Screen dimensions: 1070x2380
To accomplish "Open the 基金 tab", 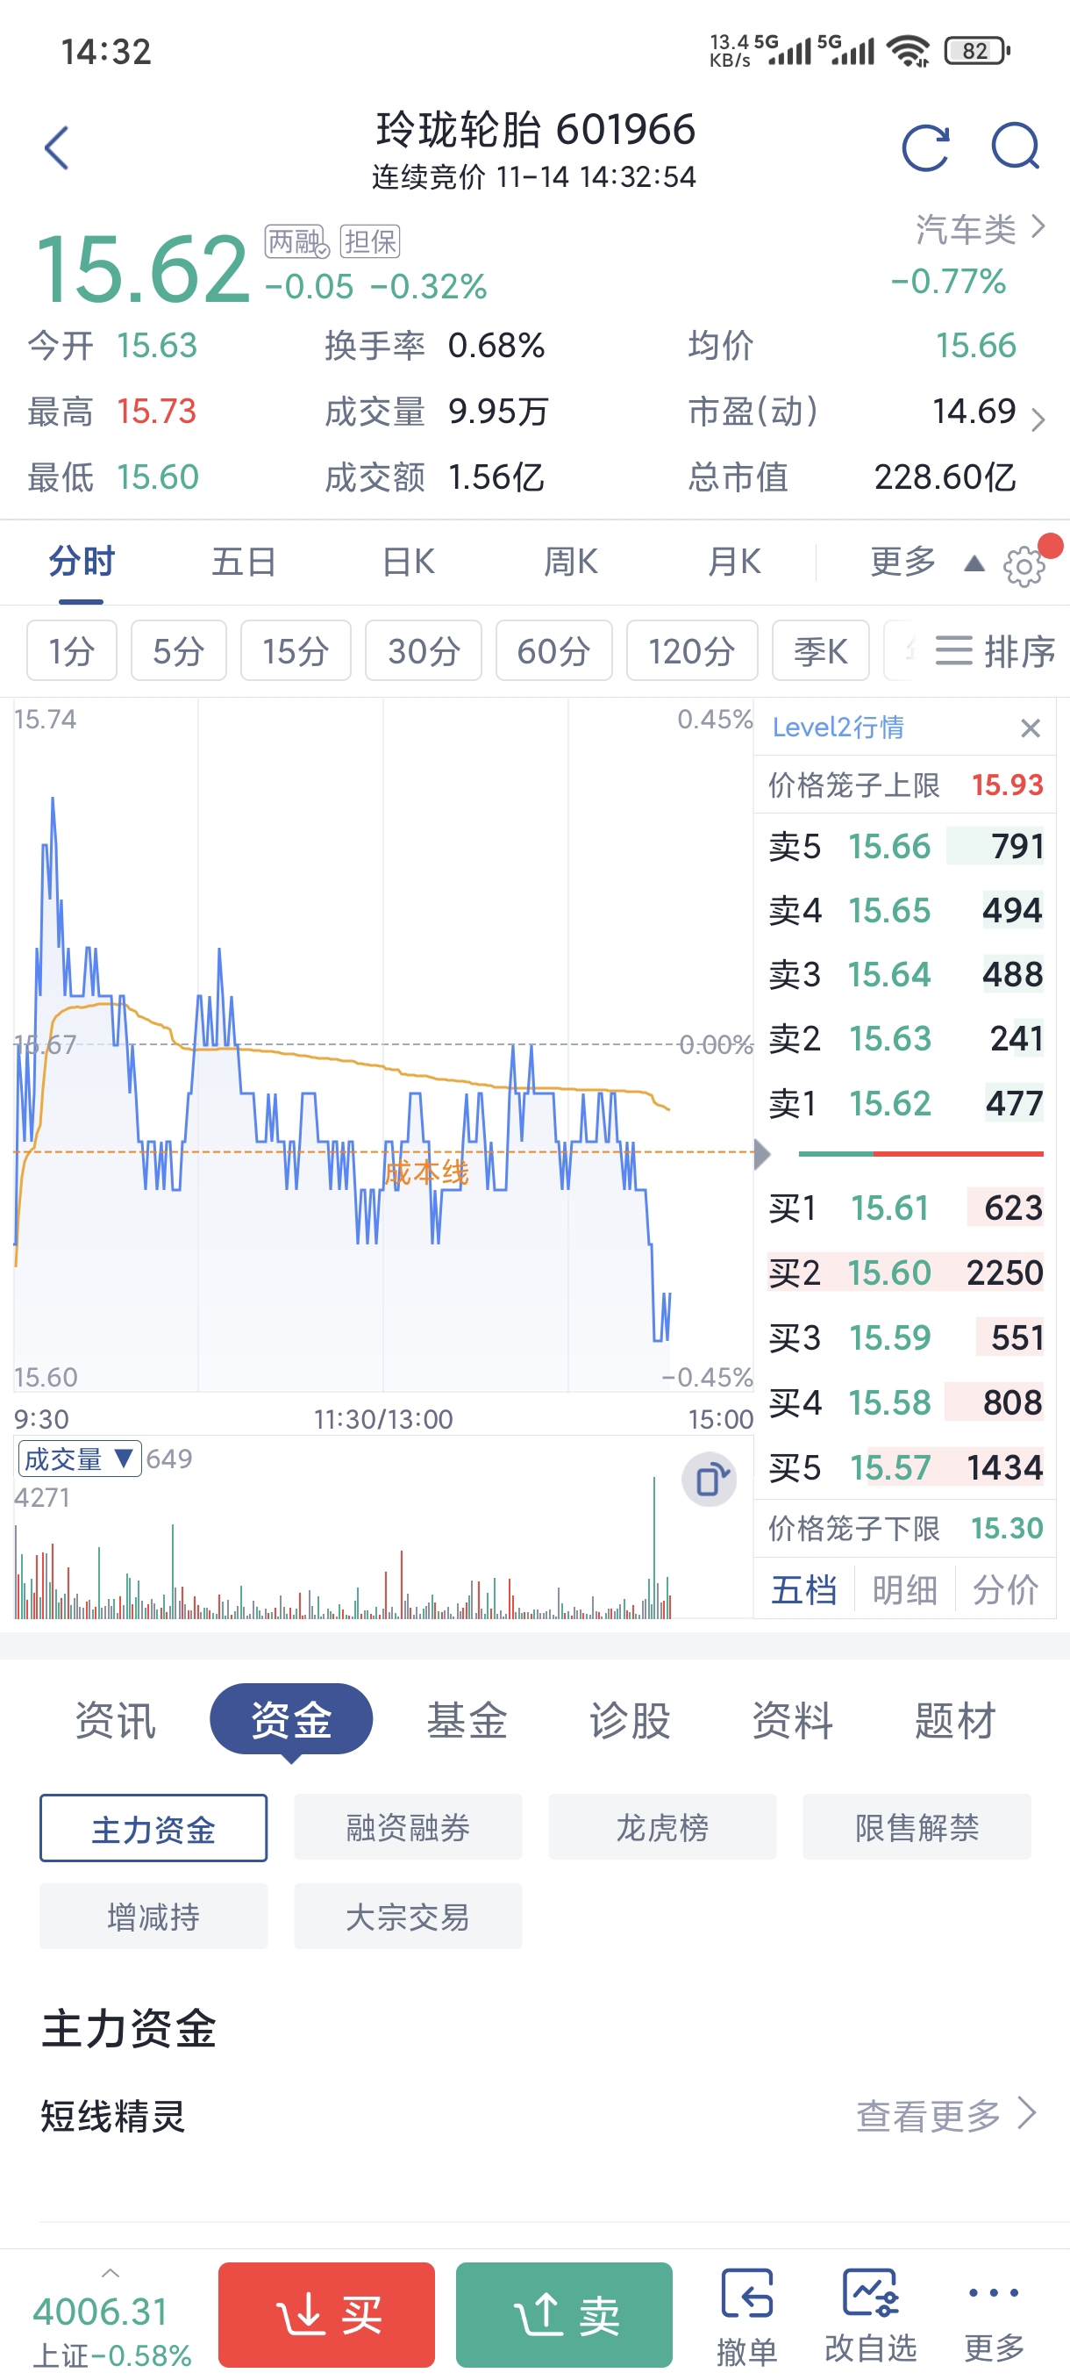I will pyautogui.click(x=467, y=1720).
